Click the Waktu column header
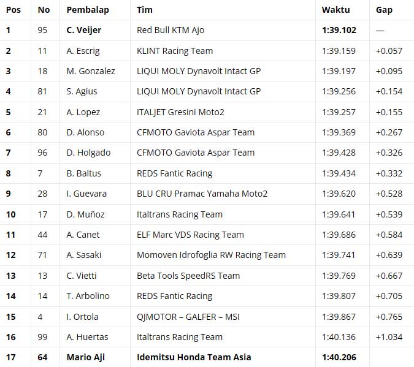 [335, 10]
